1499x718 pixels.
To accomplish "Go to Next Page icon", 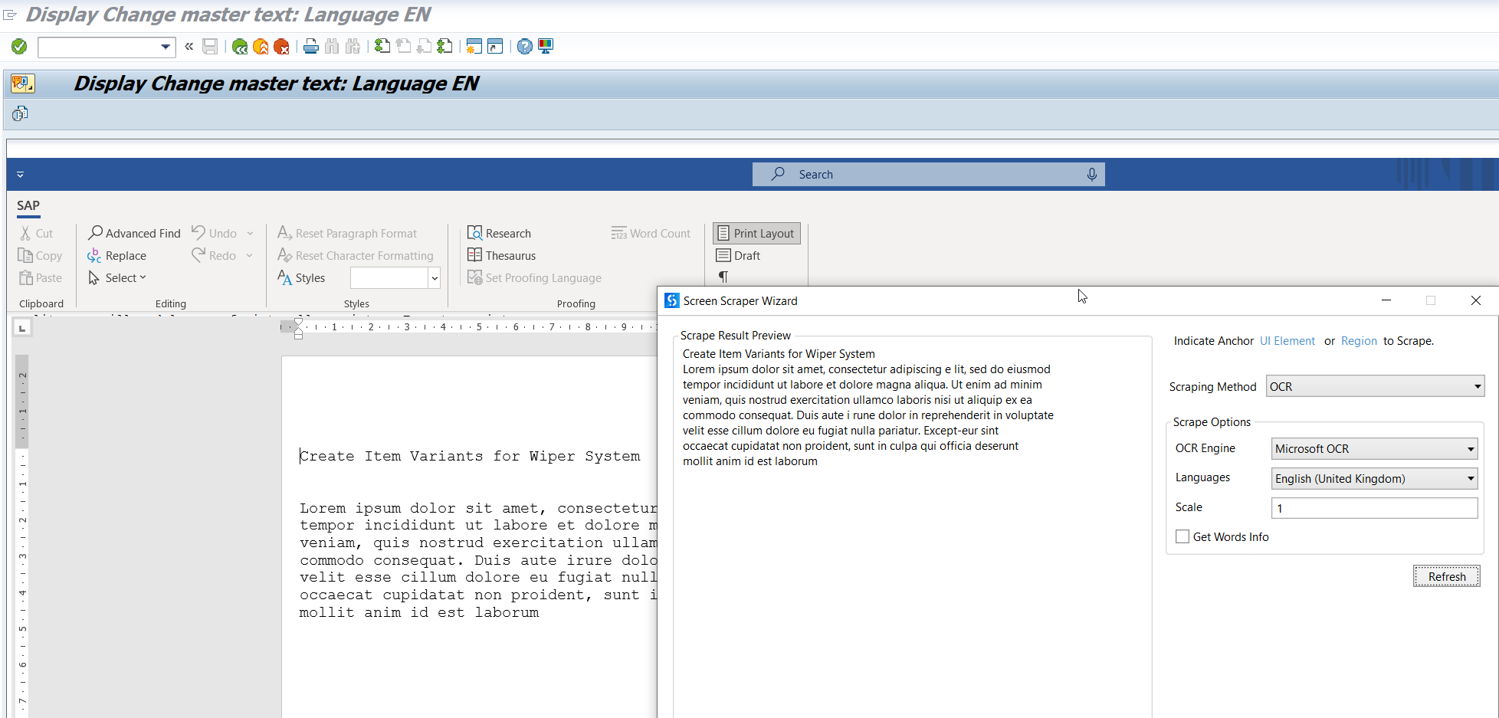I will [424, 47].
